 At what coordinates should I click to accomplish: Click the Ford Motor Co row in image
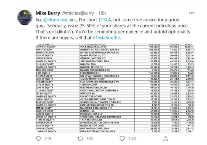pos(115,73)
